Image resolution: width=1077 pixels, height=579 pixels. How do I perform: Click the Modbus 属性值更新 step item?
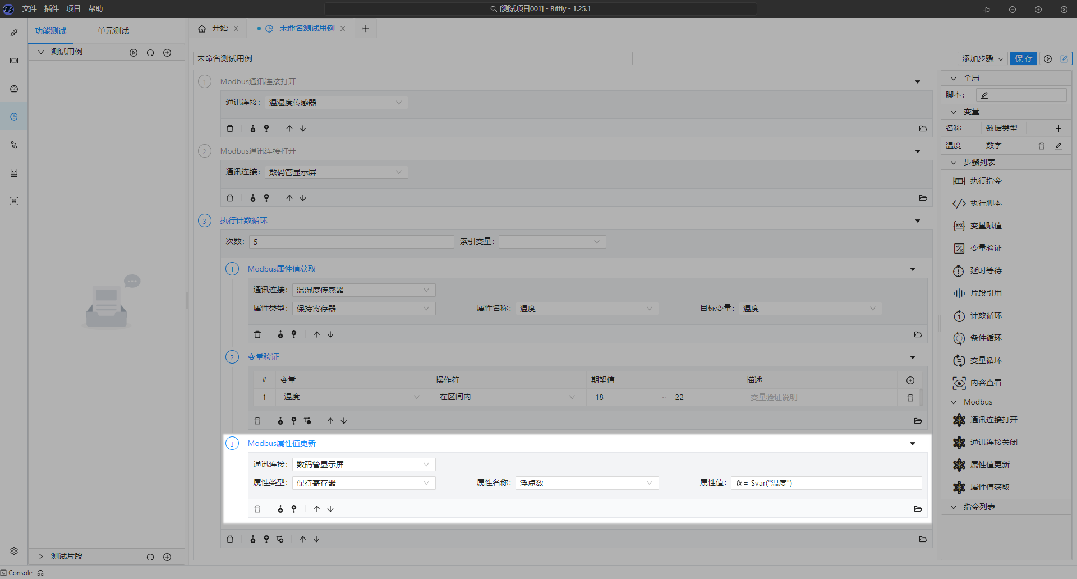point(989,465)
